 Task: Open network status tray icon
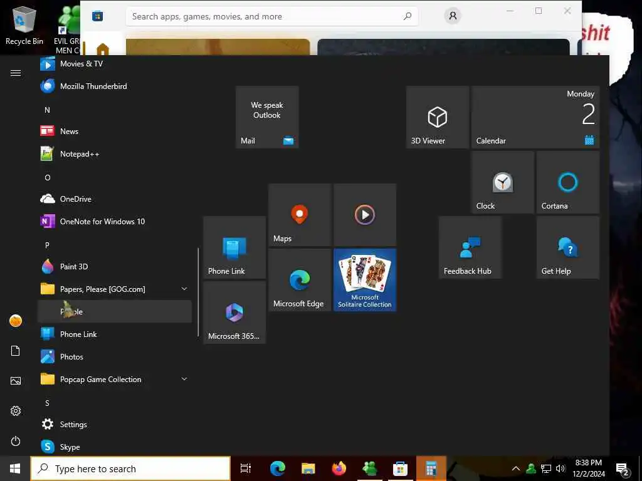[546, 468]
